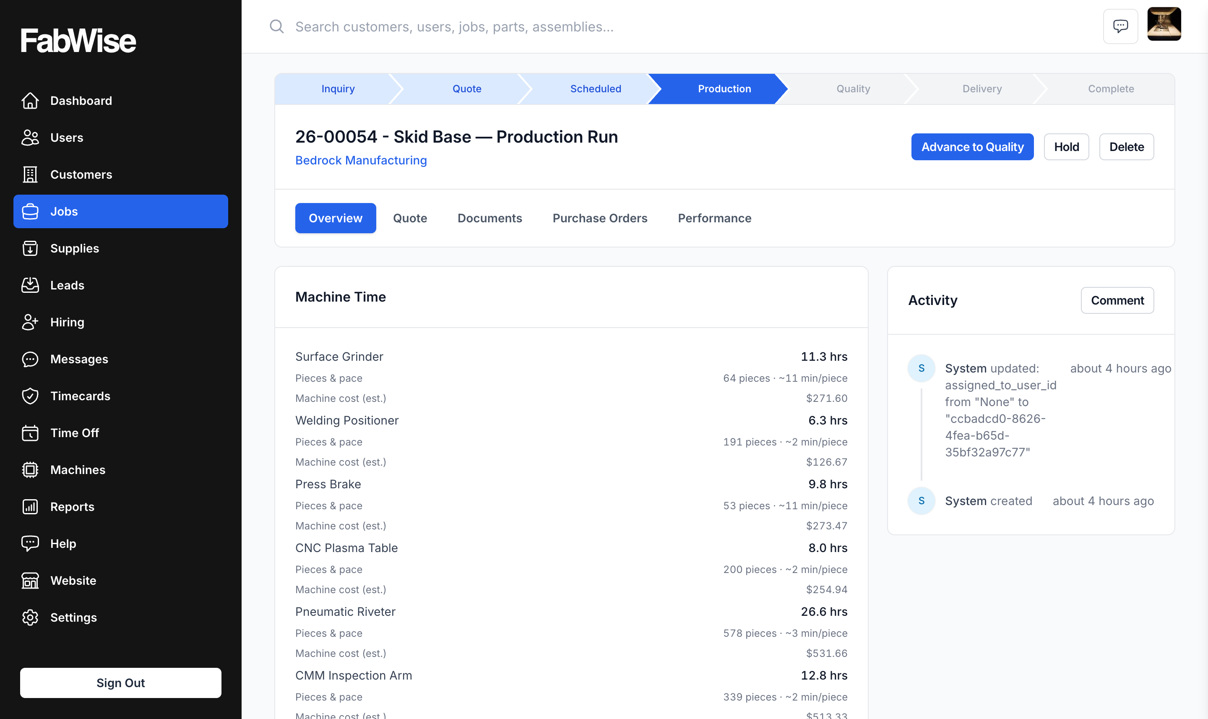Click the Delete button
This screenshot has height=719, width=1208.
point(1126,147)
